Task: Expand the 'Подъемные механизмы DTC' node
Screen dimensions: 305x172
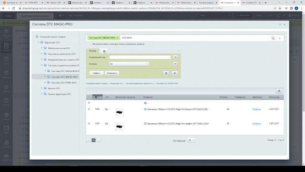Action: pos(41,54)
